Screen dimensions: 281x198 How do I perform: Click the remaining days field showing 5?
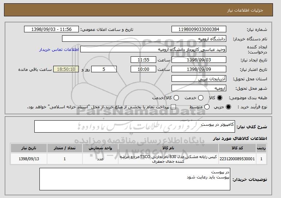[104, 69]
